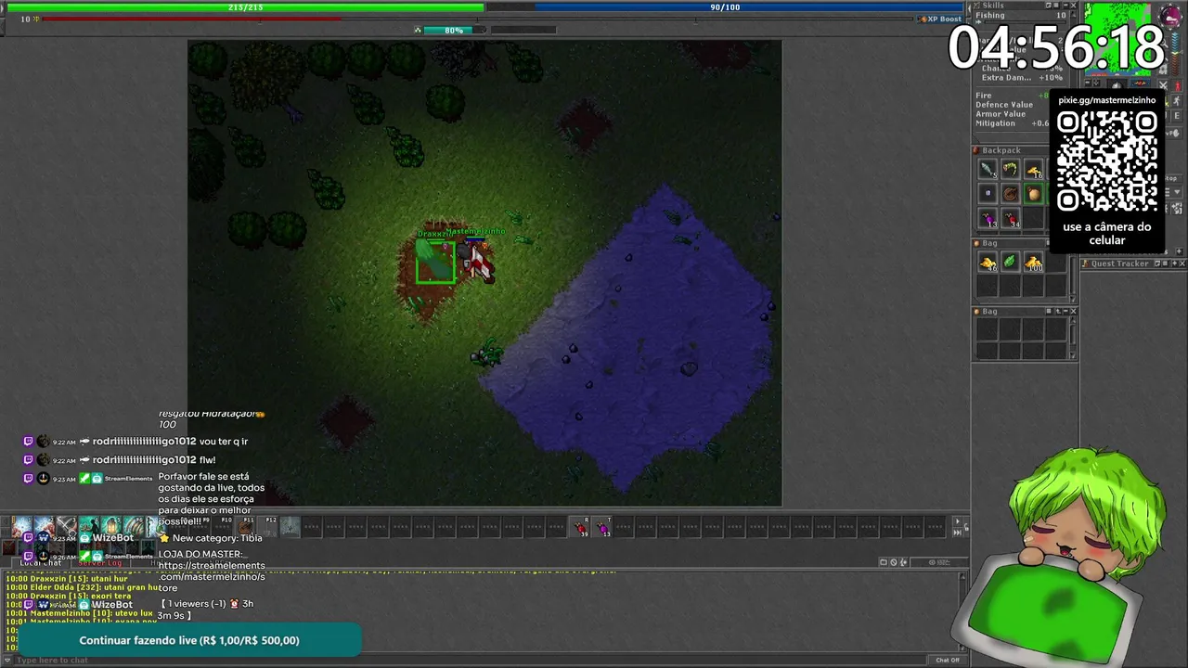Image resolution: width=1188 pixels, height=668 pixels.
Task: Open the pixie.gg/mastermelzinho link
Action: [1107, 100]
